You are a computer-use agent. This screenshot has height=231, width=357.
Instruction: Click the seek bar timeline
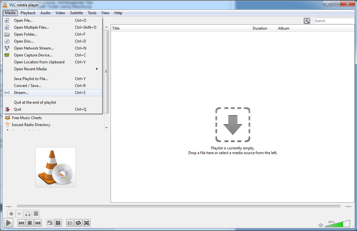point(178,206)
